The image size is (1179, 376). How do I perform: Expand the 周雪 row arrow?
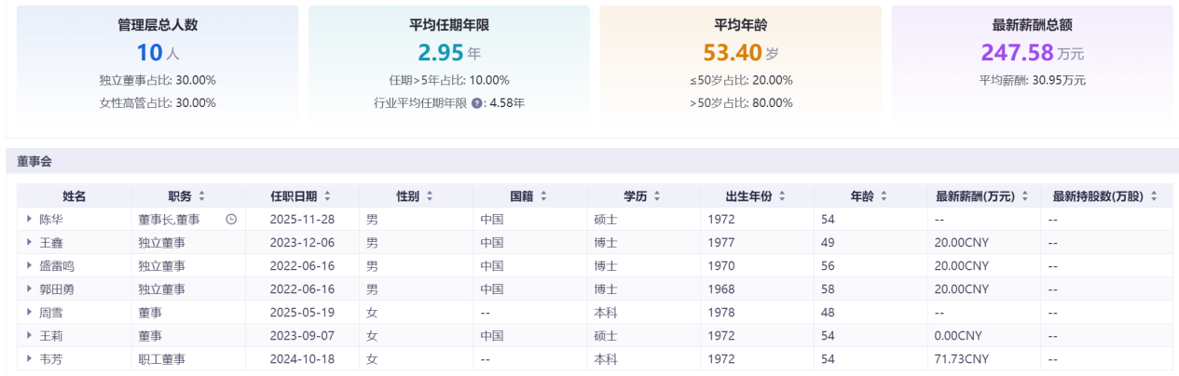coord(30,313)
